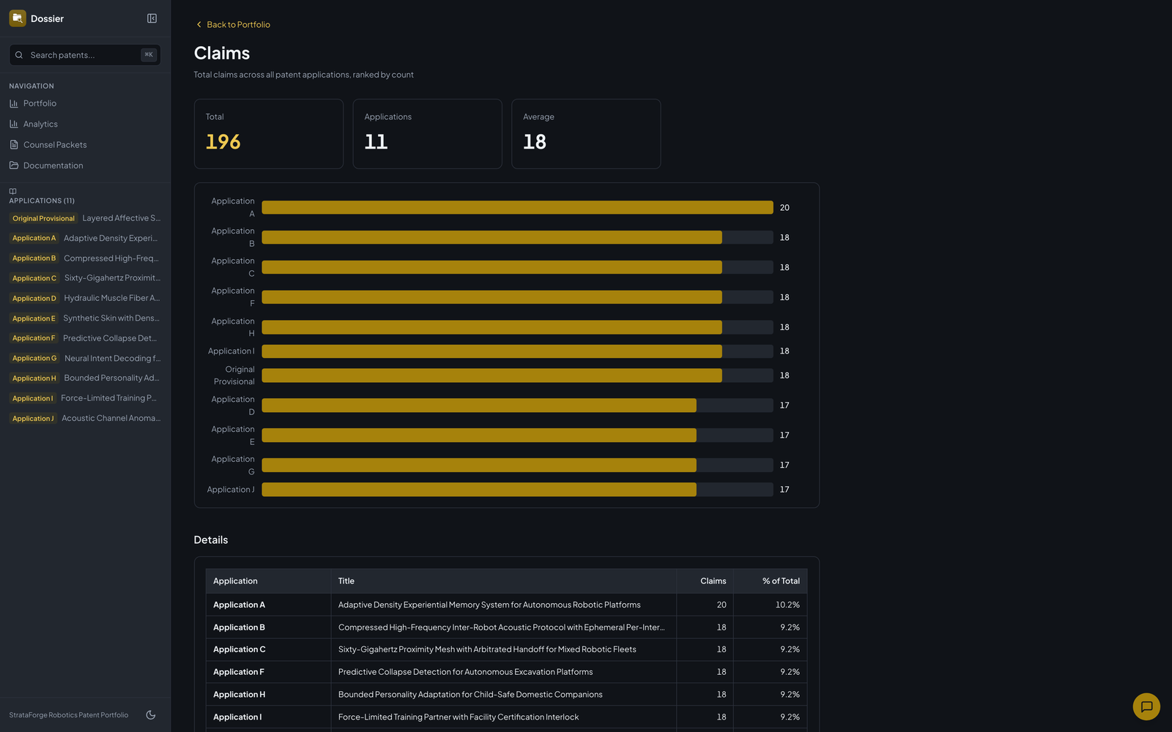Click the Predictive Collapse Detection title cell

503,672
